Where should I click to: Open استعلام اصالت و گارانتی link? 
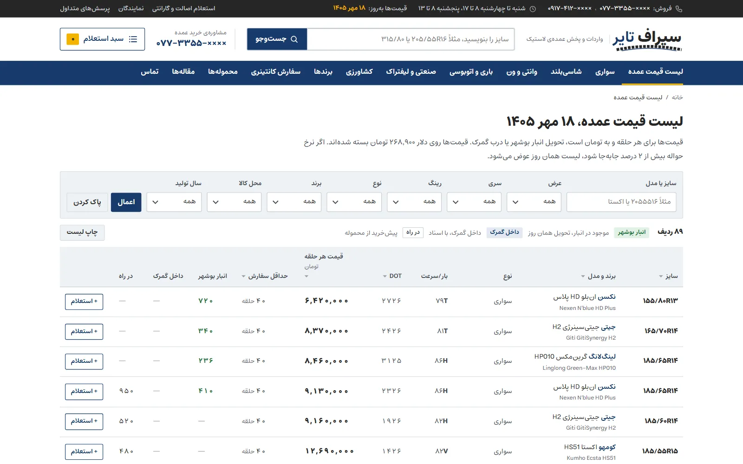(183, 8)
